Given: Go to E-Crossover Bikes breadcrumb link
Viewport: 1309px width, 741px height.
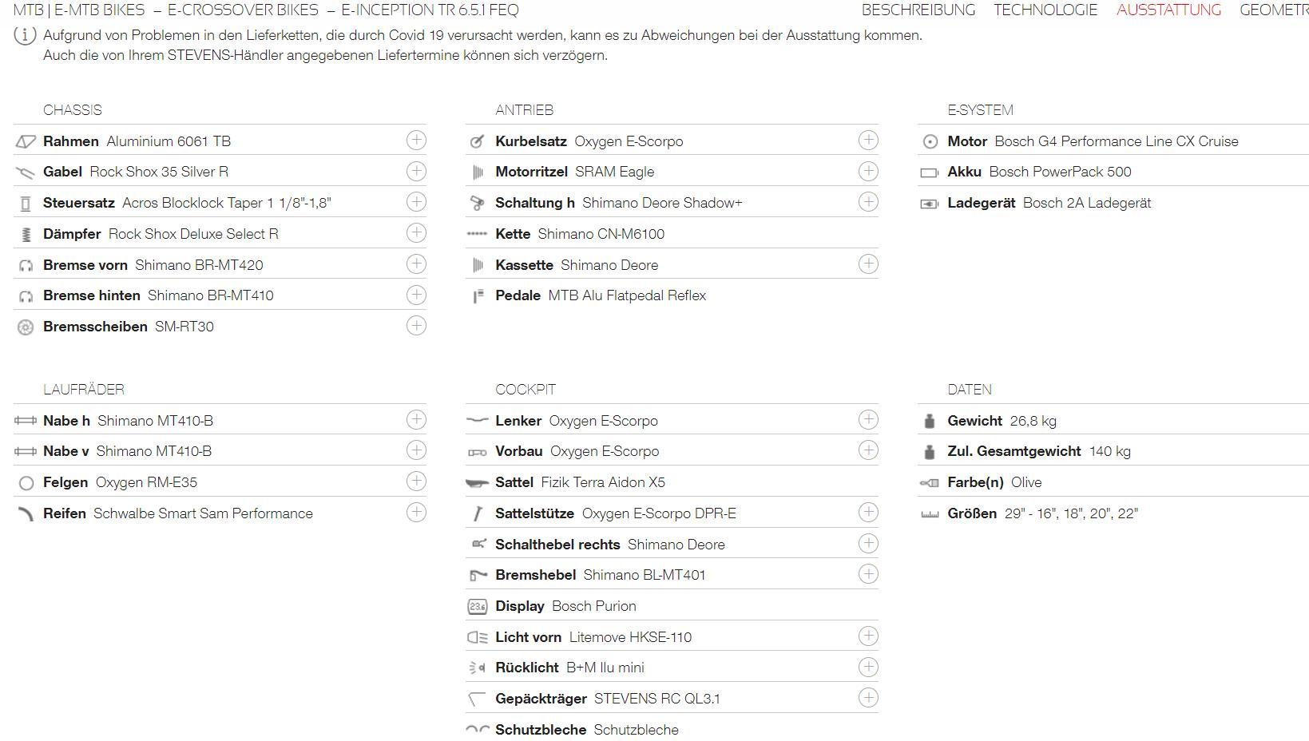Looking at the screenshot, I should [x=243, y=10].
